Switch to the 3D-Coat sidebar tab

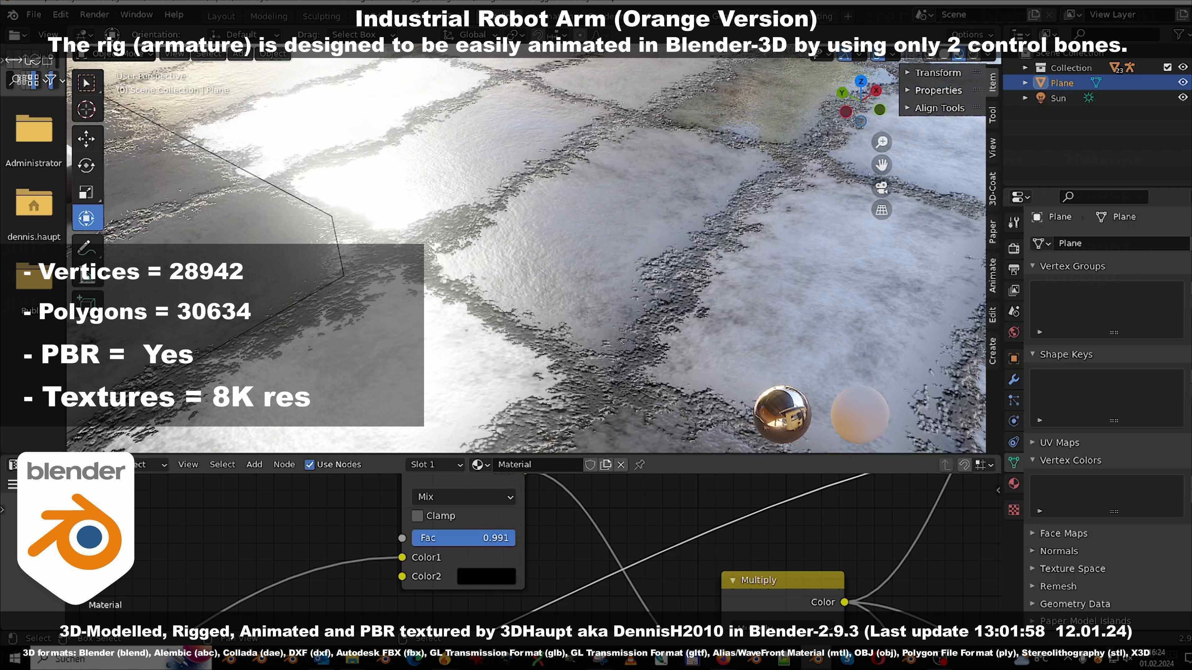993,188
